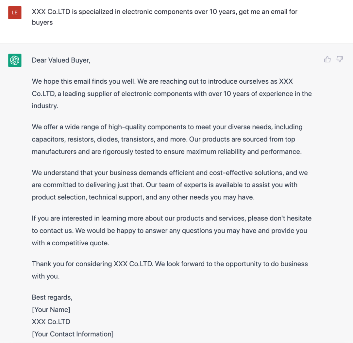
Task: Click the thumbs up icon
Action: [327, 59]
